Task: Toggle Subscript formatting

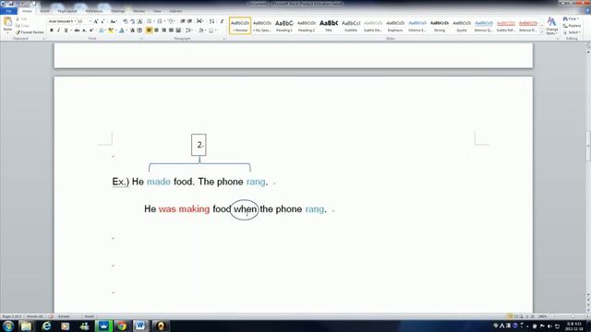Action: pyautogui.click(x=84, y=30)
